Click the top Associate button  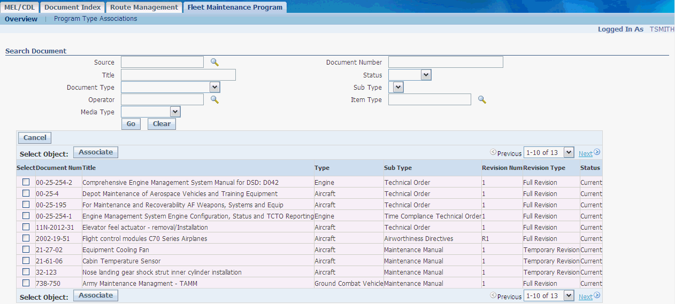pos(96,152)
